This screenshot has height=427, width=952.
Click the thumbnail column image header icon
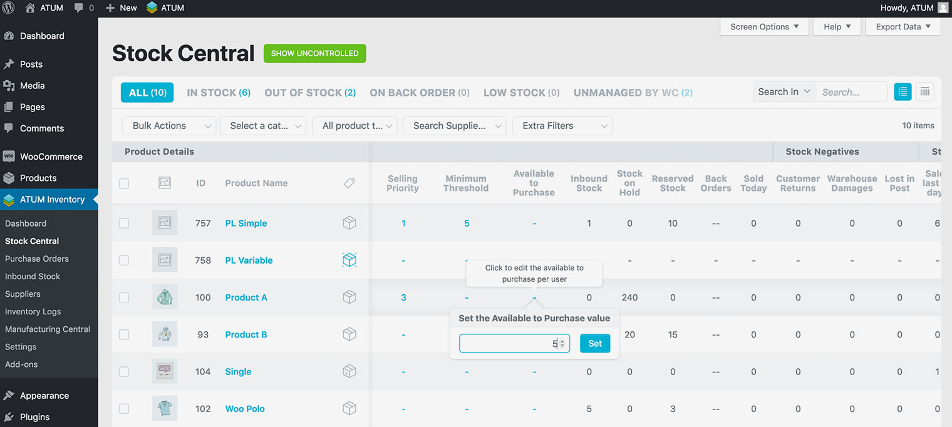tap(165, 183)
